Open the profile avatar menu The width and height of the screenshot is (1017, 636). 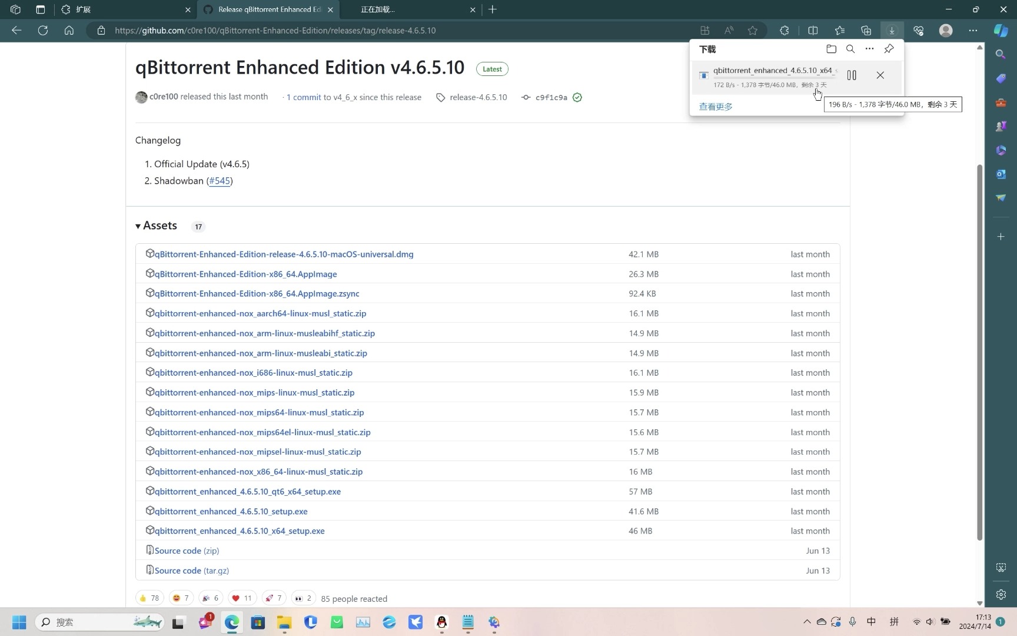pyautogui.click(x=946, y=31)
